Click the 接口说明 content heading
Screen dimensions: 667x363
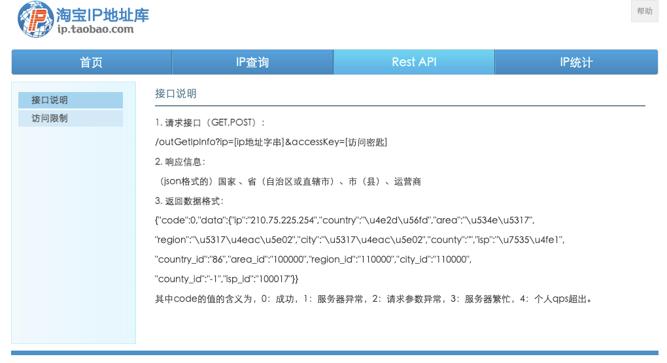[x=176, y=93]
